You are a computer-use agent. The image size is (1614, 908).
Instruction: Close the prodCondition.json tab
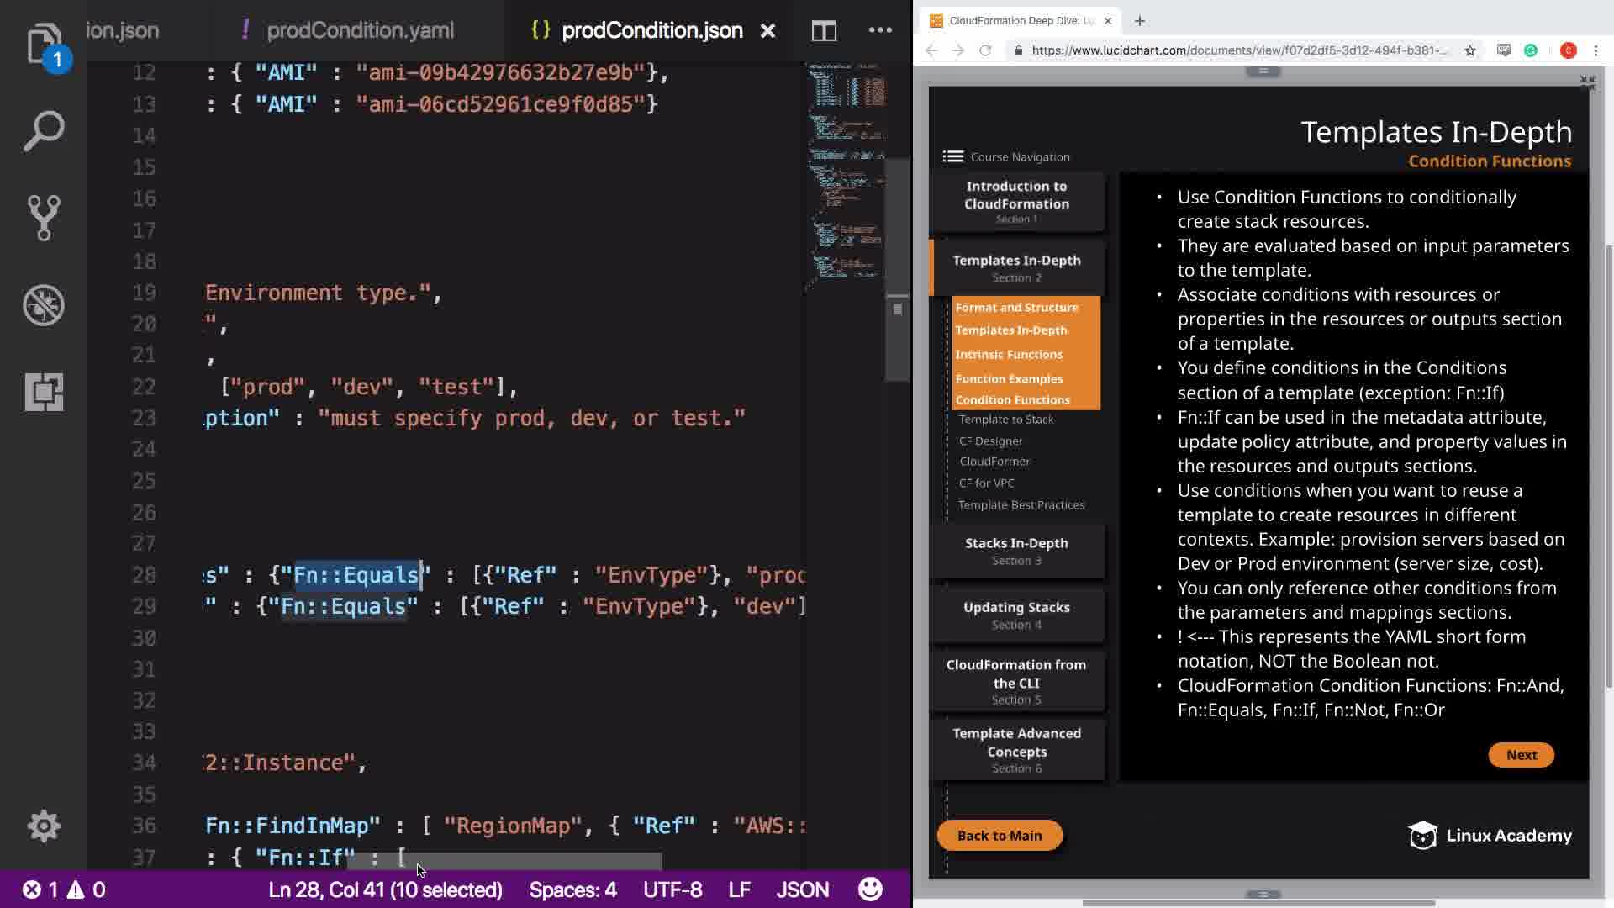click(x=767, y=31)
